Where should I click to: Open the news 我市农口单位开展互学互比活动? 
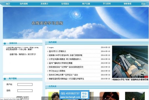click(63, 75)
